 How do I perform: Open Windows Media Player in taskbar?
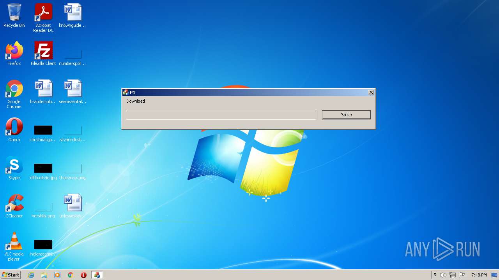click(x=57, y=275)
